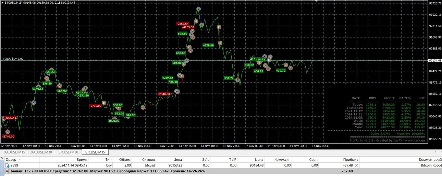Click the 'buy' type cell of order 9899

click(x=109, y=165)
